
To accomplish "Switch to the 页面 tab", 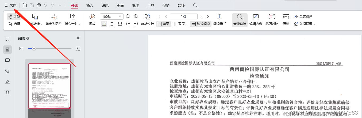I will click(120, 6).
